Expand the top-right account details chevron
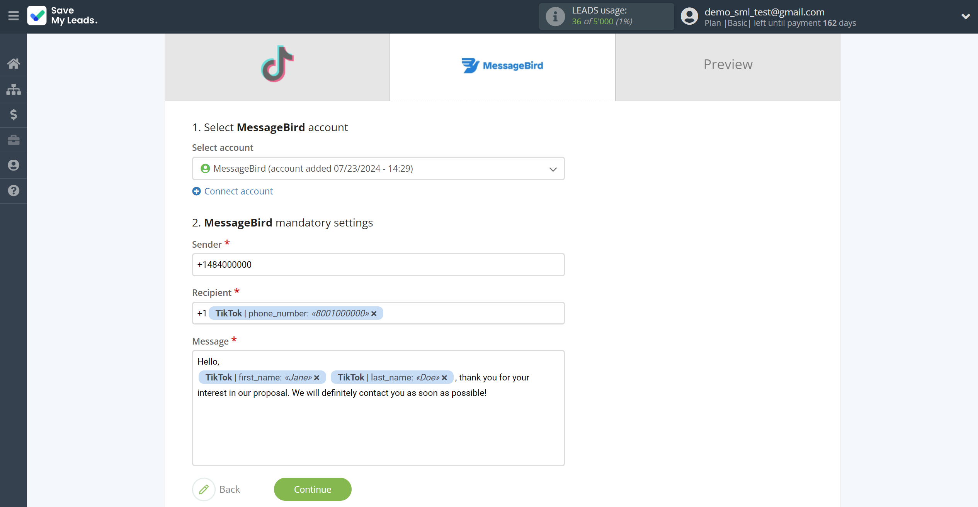 point(965,16)
